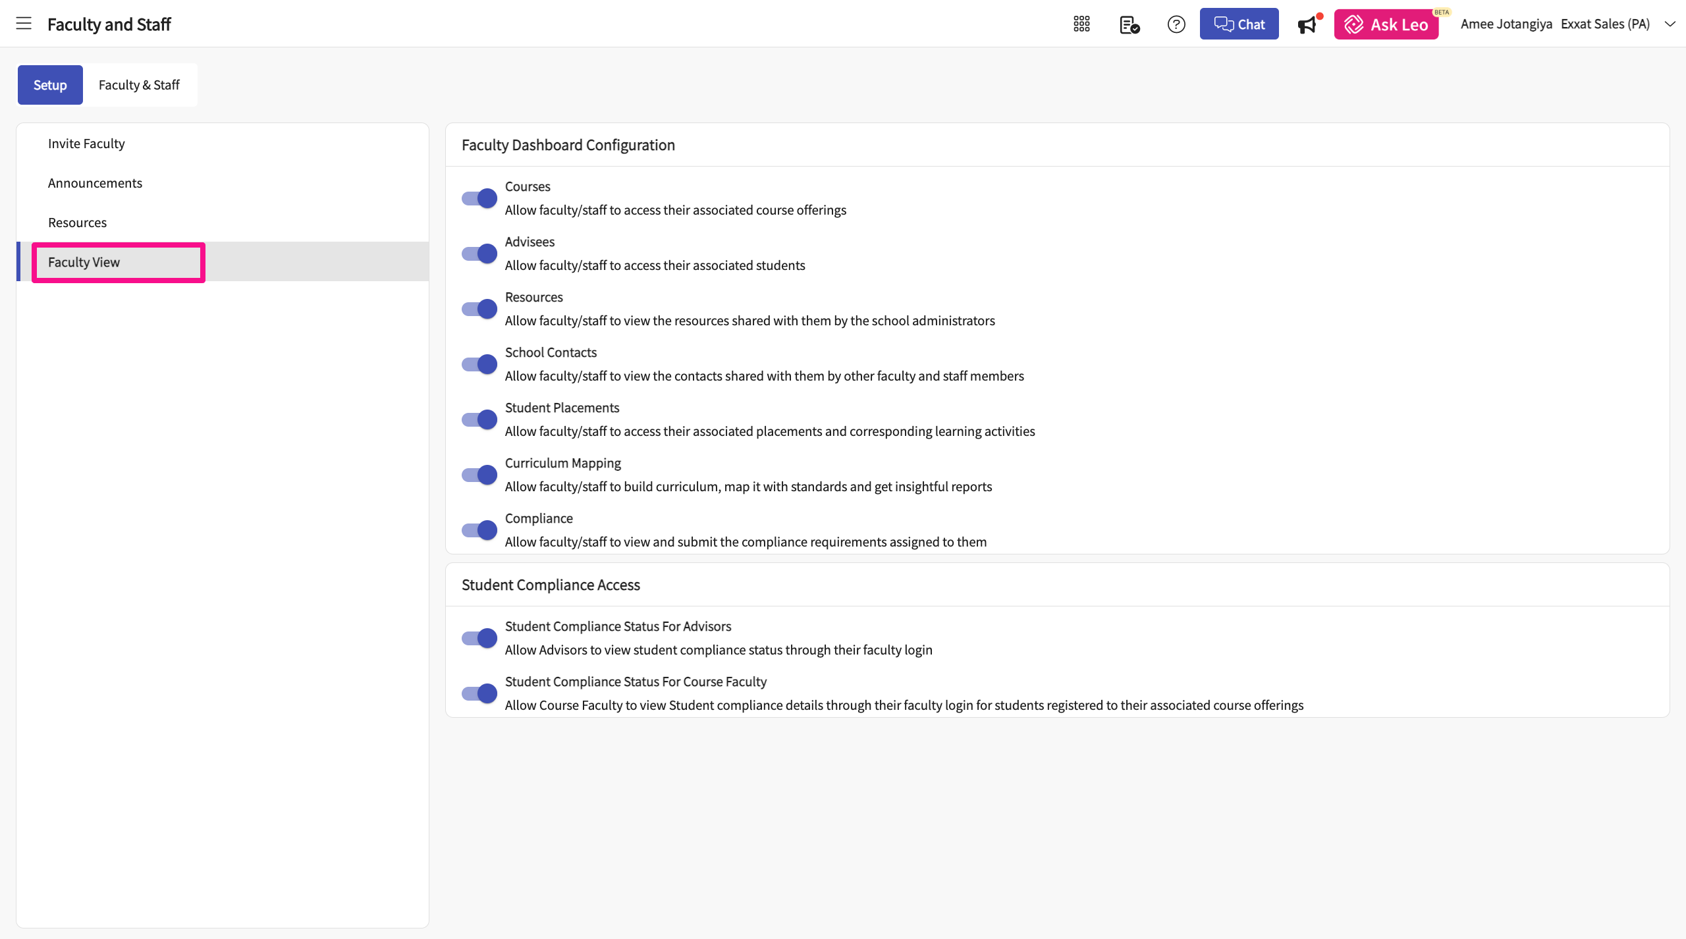
Task: Switch to the Faculty & Staff tab
Action: point(139,85)
